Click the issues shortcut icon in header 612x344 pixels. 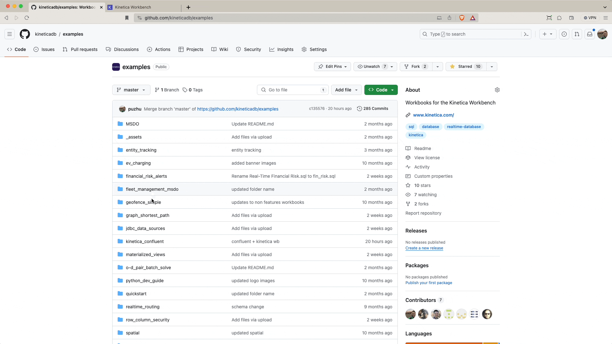click(x=564, y=34)
